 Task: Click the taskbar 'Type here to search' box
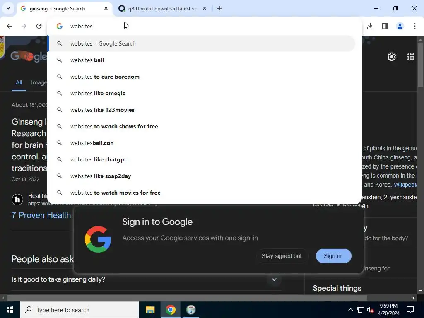click(x=79, y=310)
